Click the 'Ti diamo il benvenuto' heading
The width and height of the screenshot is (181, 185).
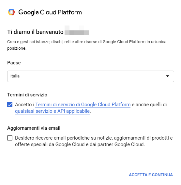35,32
